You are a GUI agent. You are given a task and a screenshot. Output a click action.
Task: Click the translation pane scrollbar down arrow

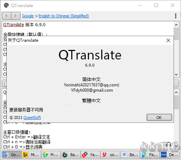click(x=176, y=146)
